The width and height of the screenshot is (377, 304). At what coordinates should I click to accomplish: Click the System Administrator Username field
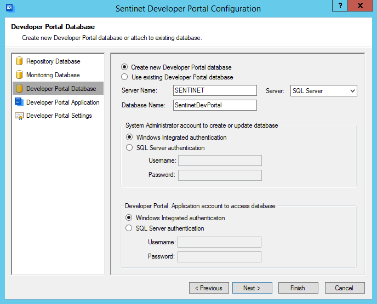(220, 160)
